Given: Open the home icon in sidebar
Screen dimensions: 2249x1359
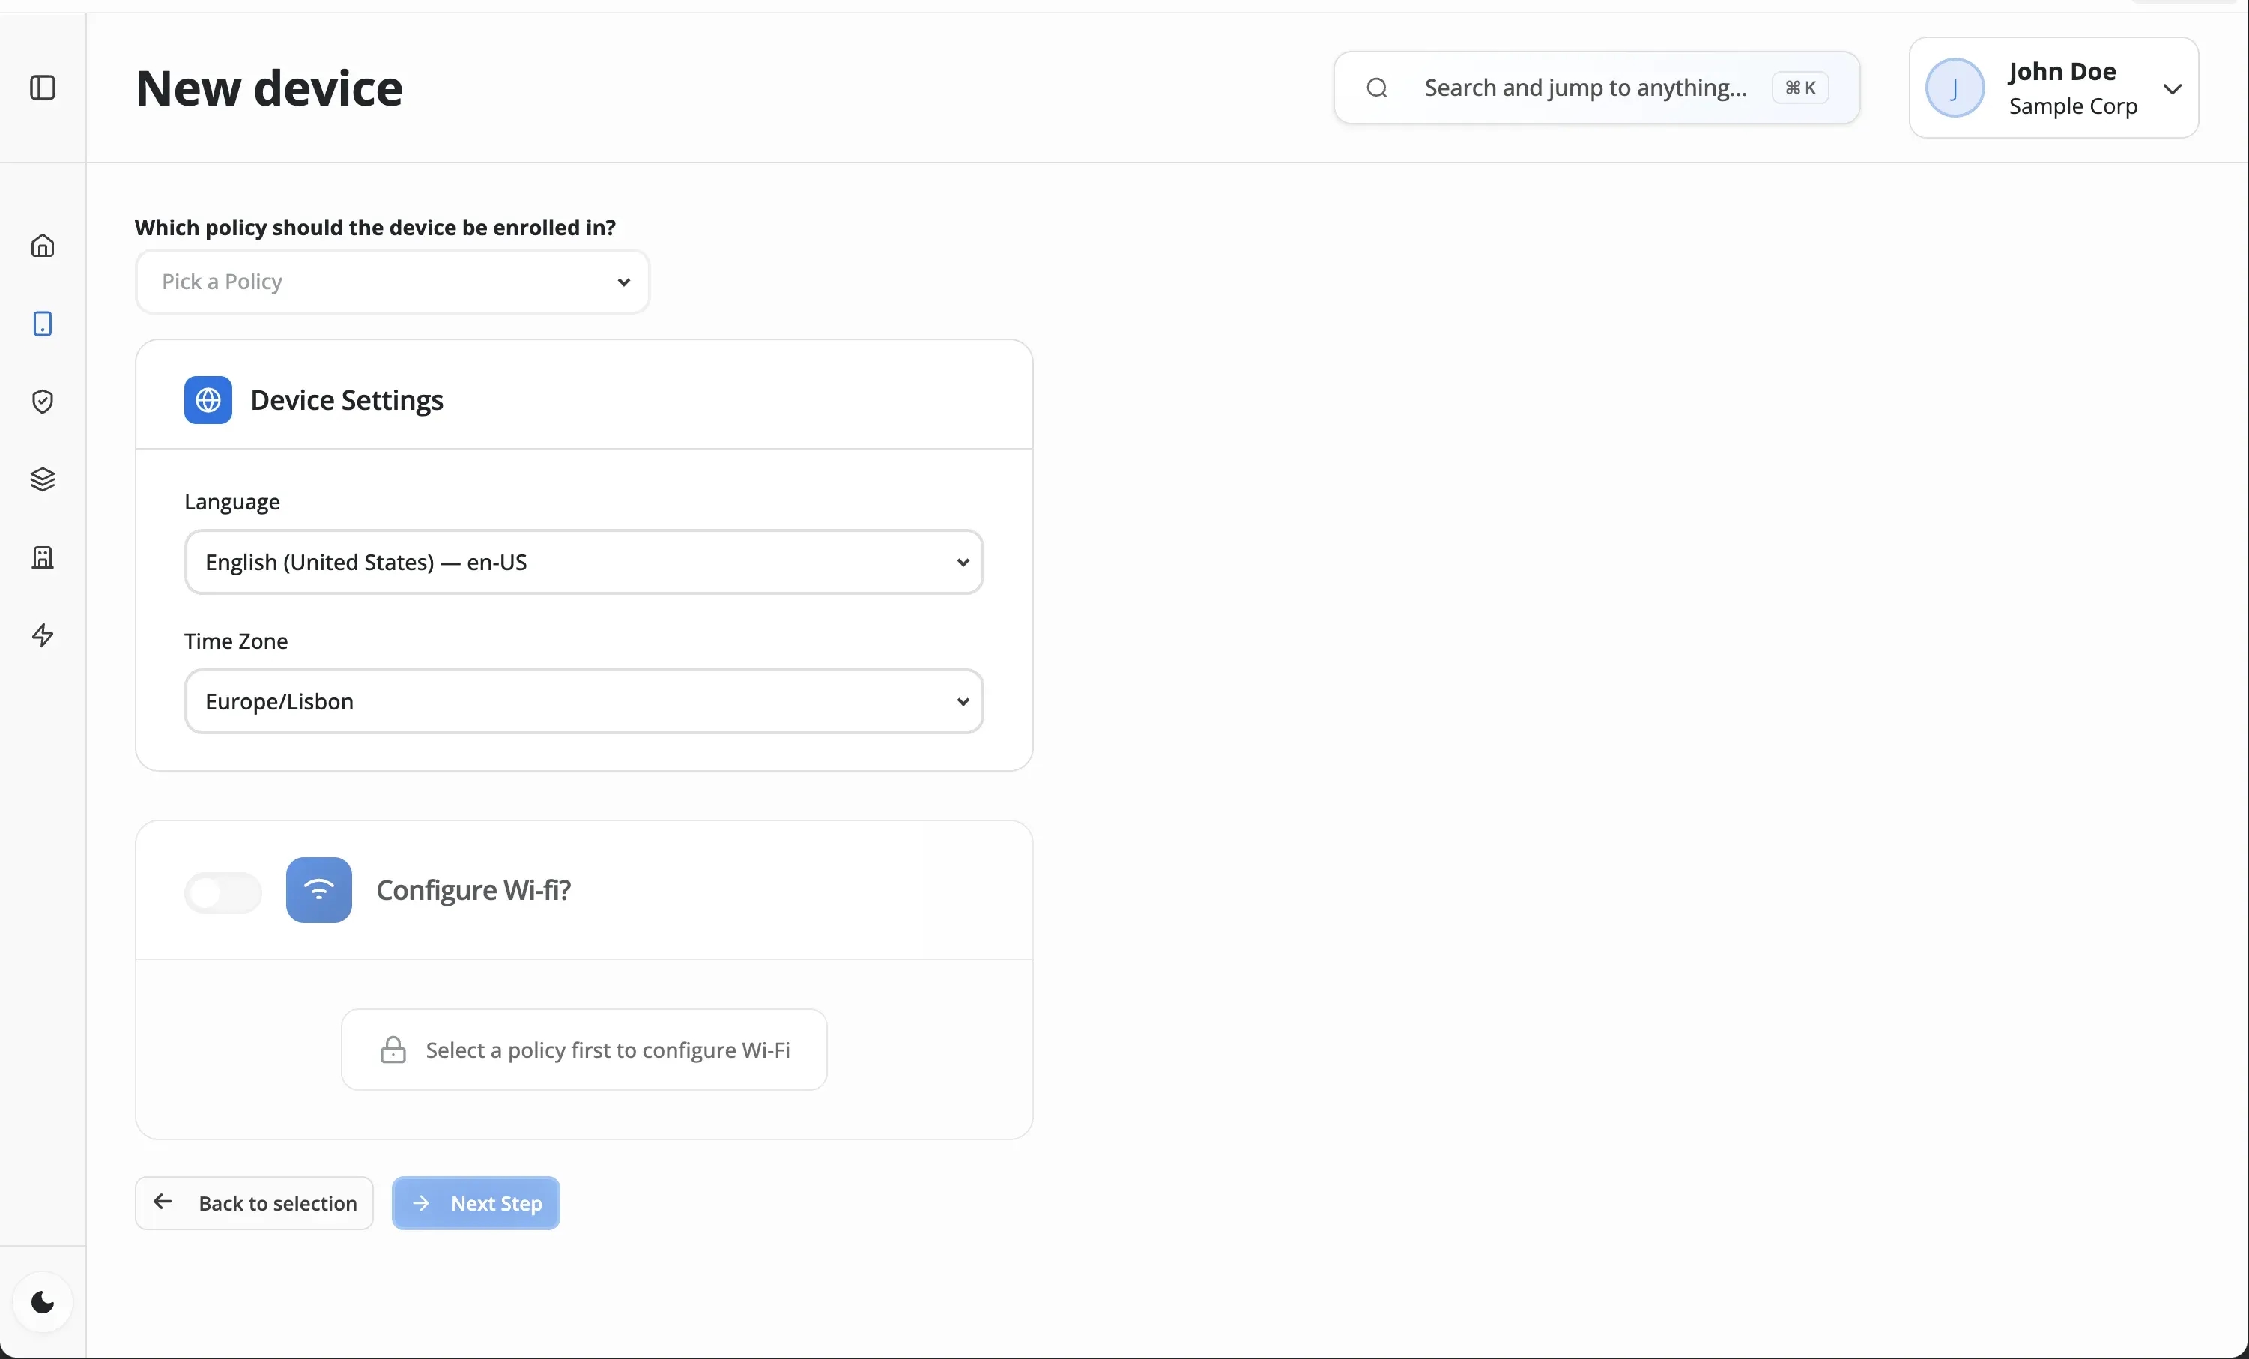Looking at the screenshot, I should point(43,246).
